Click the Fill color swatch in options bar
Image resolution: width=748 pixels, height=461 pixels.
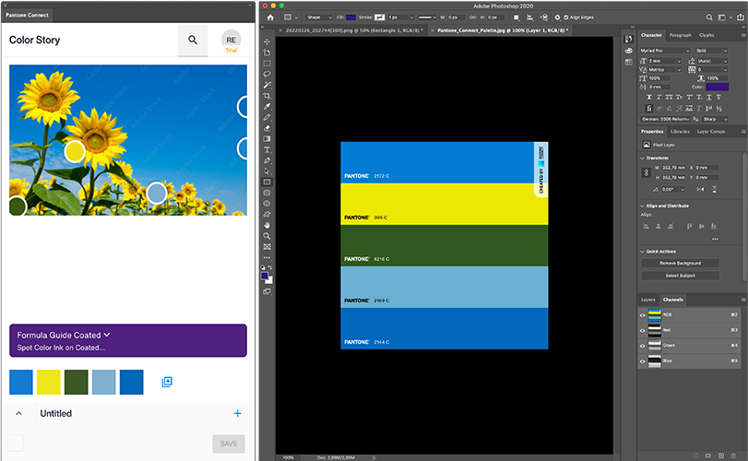point(350,18)
